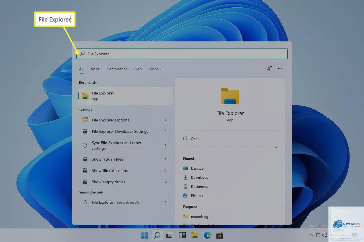The image size is (364, 242).
Task: Click the icon beside Show hidden files
Action: (85, 159)
